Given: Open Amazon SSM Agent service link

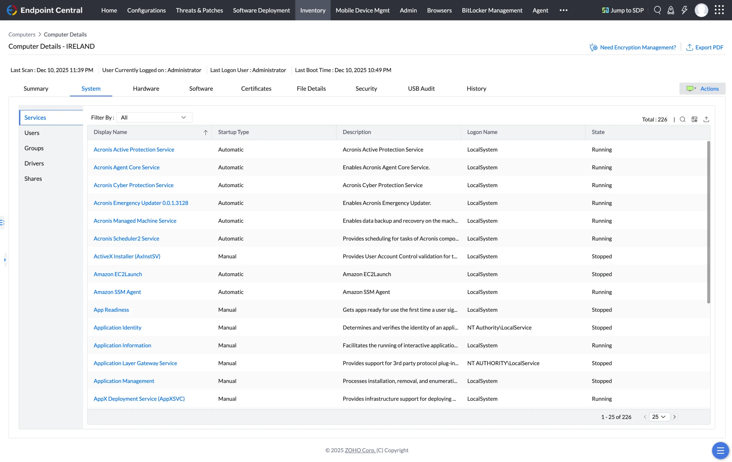Looking at the screenshot, I should (117, 292).
